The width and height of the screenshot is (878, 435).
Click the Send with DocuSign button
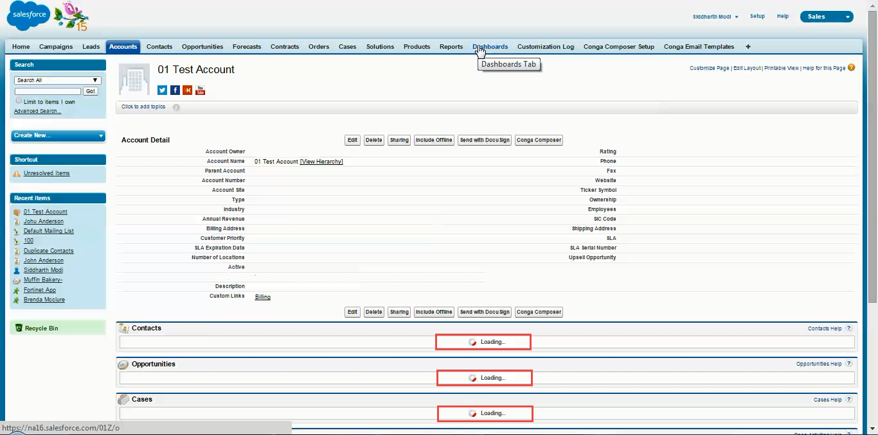484,140
